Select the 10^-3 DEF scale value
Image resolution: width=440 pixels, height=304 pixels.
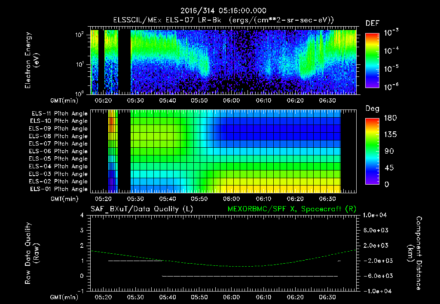[x=391, y=33]
